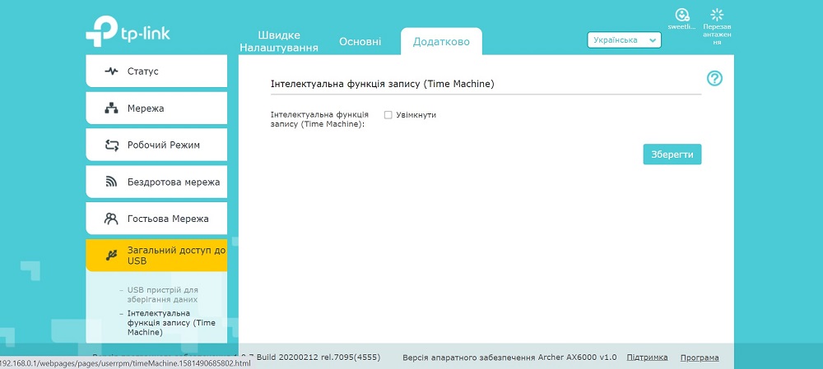Select USB пристрій для зберігання даних
The image size is (823, 369).
click(163, 294)
